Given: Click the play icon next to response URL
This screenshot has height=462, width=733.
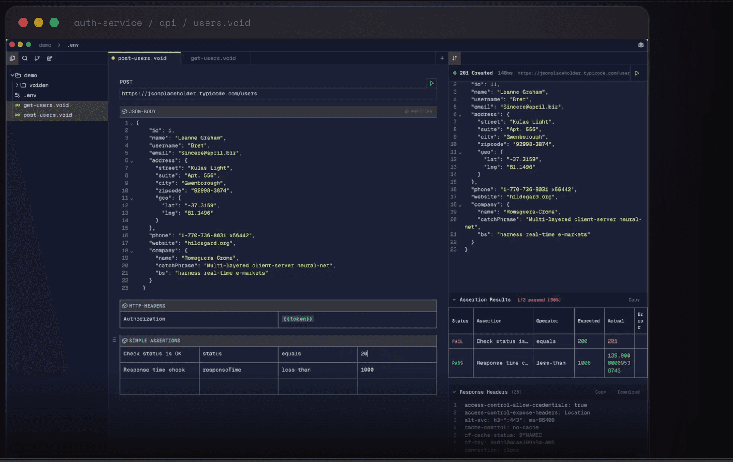Looking at the screenshot, I should click(637, 73).
